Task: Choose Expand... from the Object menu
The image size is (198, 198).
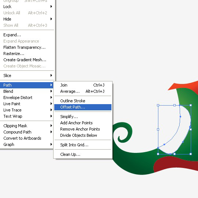Action: point(27,35)
